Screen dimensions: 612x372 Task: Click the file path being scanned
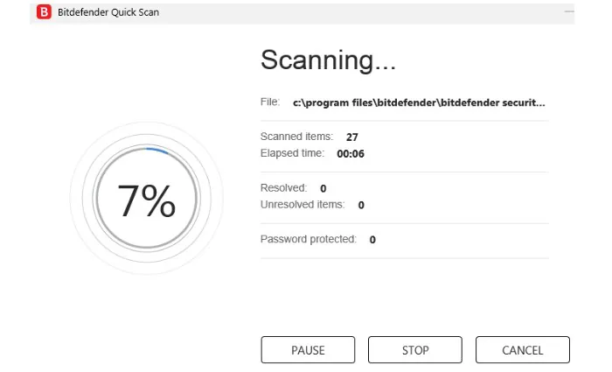point(419,102)
